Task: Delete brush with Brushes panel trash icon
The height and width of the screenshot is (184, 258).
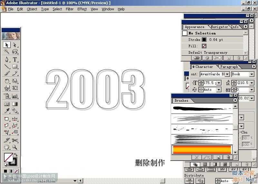Action: coord(228,157)
